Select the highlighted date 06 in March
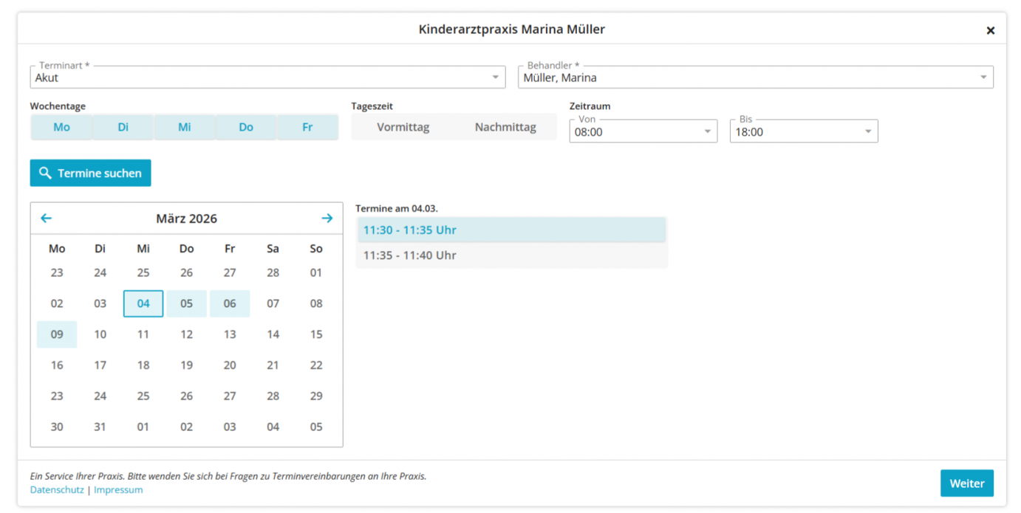1021x513 pixels. 230,303
